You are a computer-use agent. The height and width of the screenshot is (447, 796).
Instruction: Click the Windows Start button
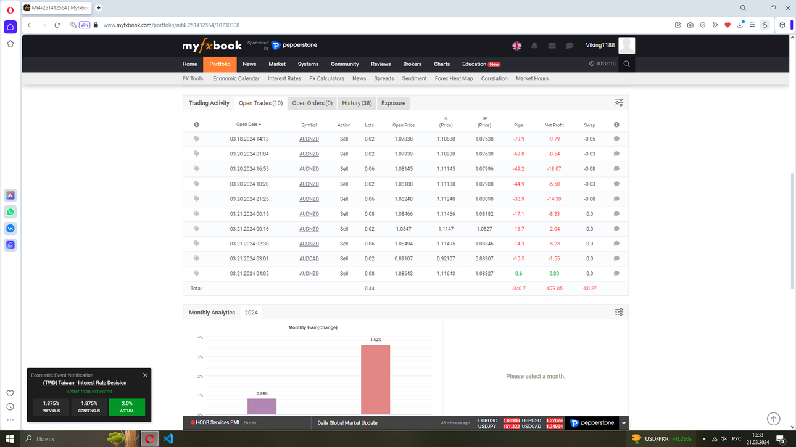pyautogui.click(x=10, y=439)
